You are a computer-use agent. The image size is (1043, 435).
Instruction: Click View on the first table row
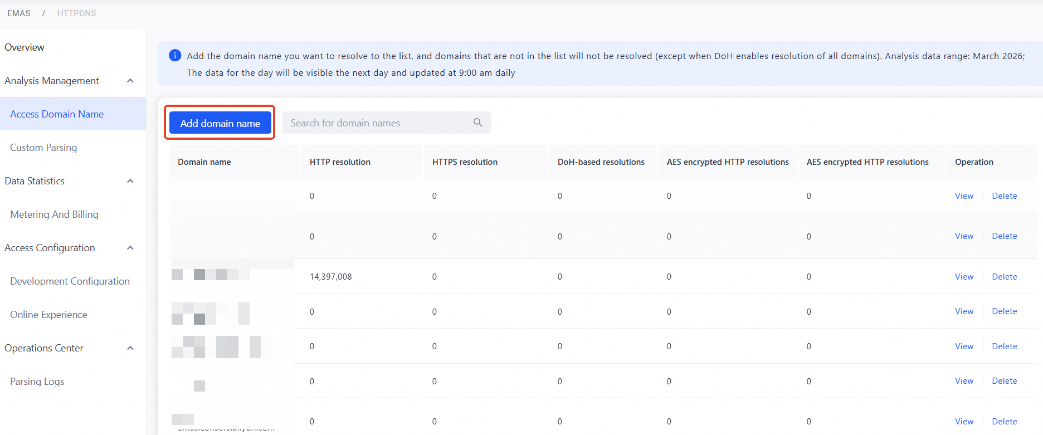[964, 196]
